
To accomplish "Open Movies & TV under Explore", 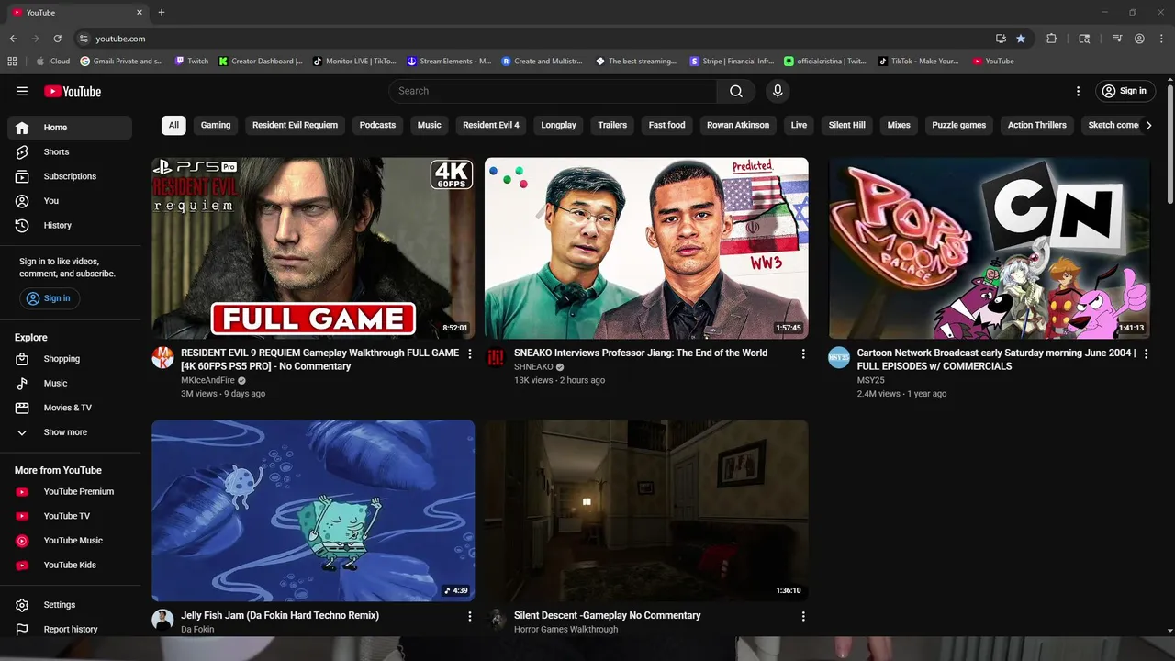I will point(70,408).
